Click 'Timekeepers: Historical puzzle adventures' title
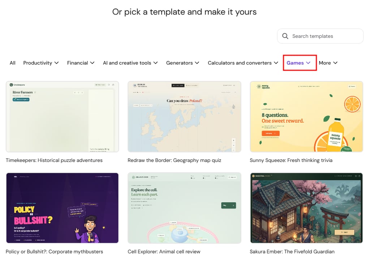The height and width of the screenshot is (259, 370). 54,160
